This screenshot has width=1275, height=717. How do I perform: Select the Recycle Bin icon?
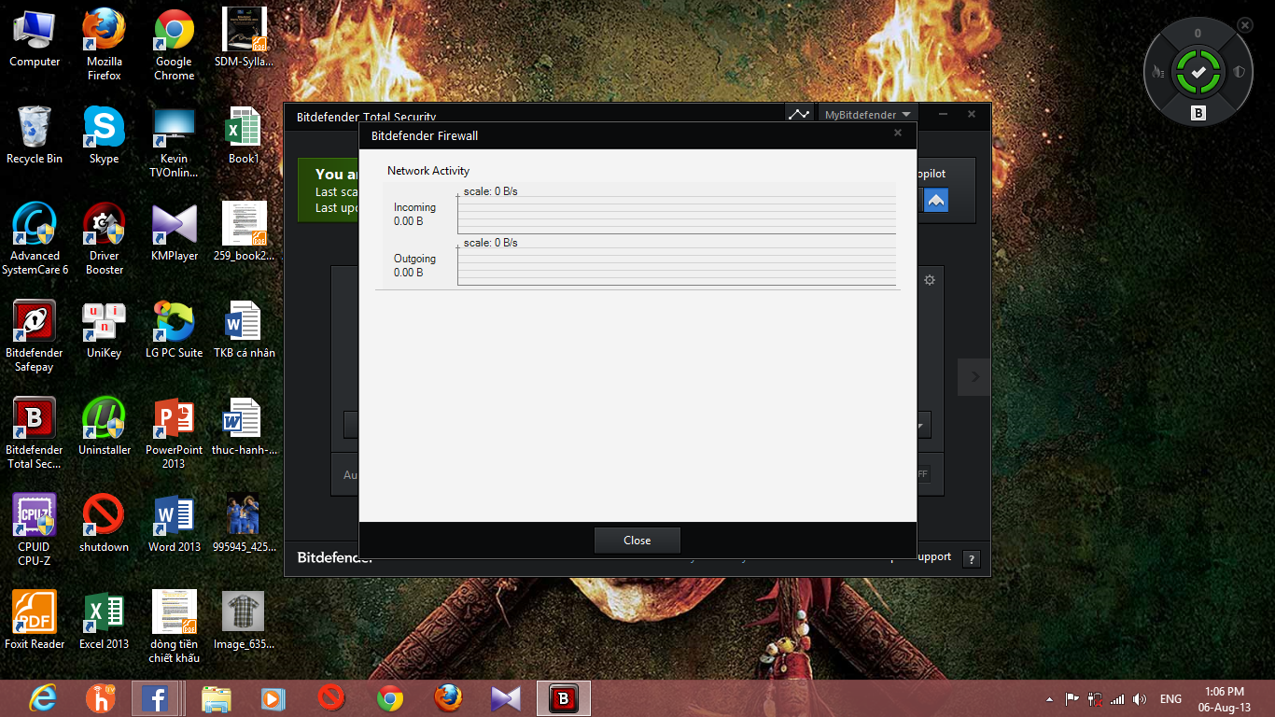35,135
